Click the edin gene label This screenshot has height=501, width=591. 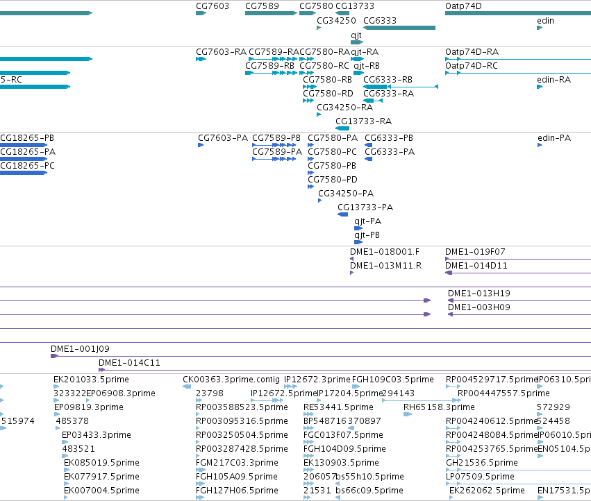545,21
